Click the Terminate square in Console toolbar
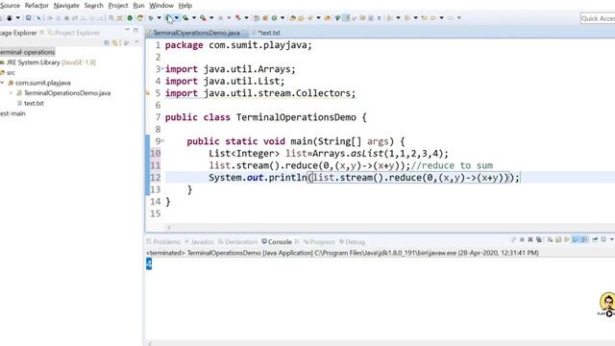Viewport: 615px width, 346px height. (522, 239)
